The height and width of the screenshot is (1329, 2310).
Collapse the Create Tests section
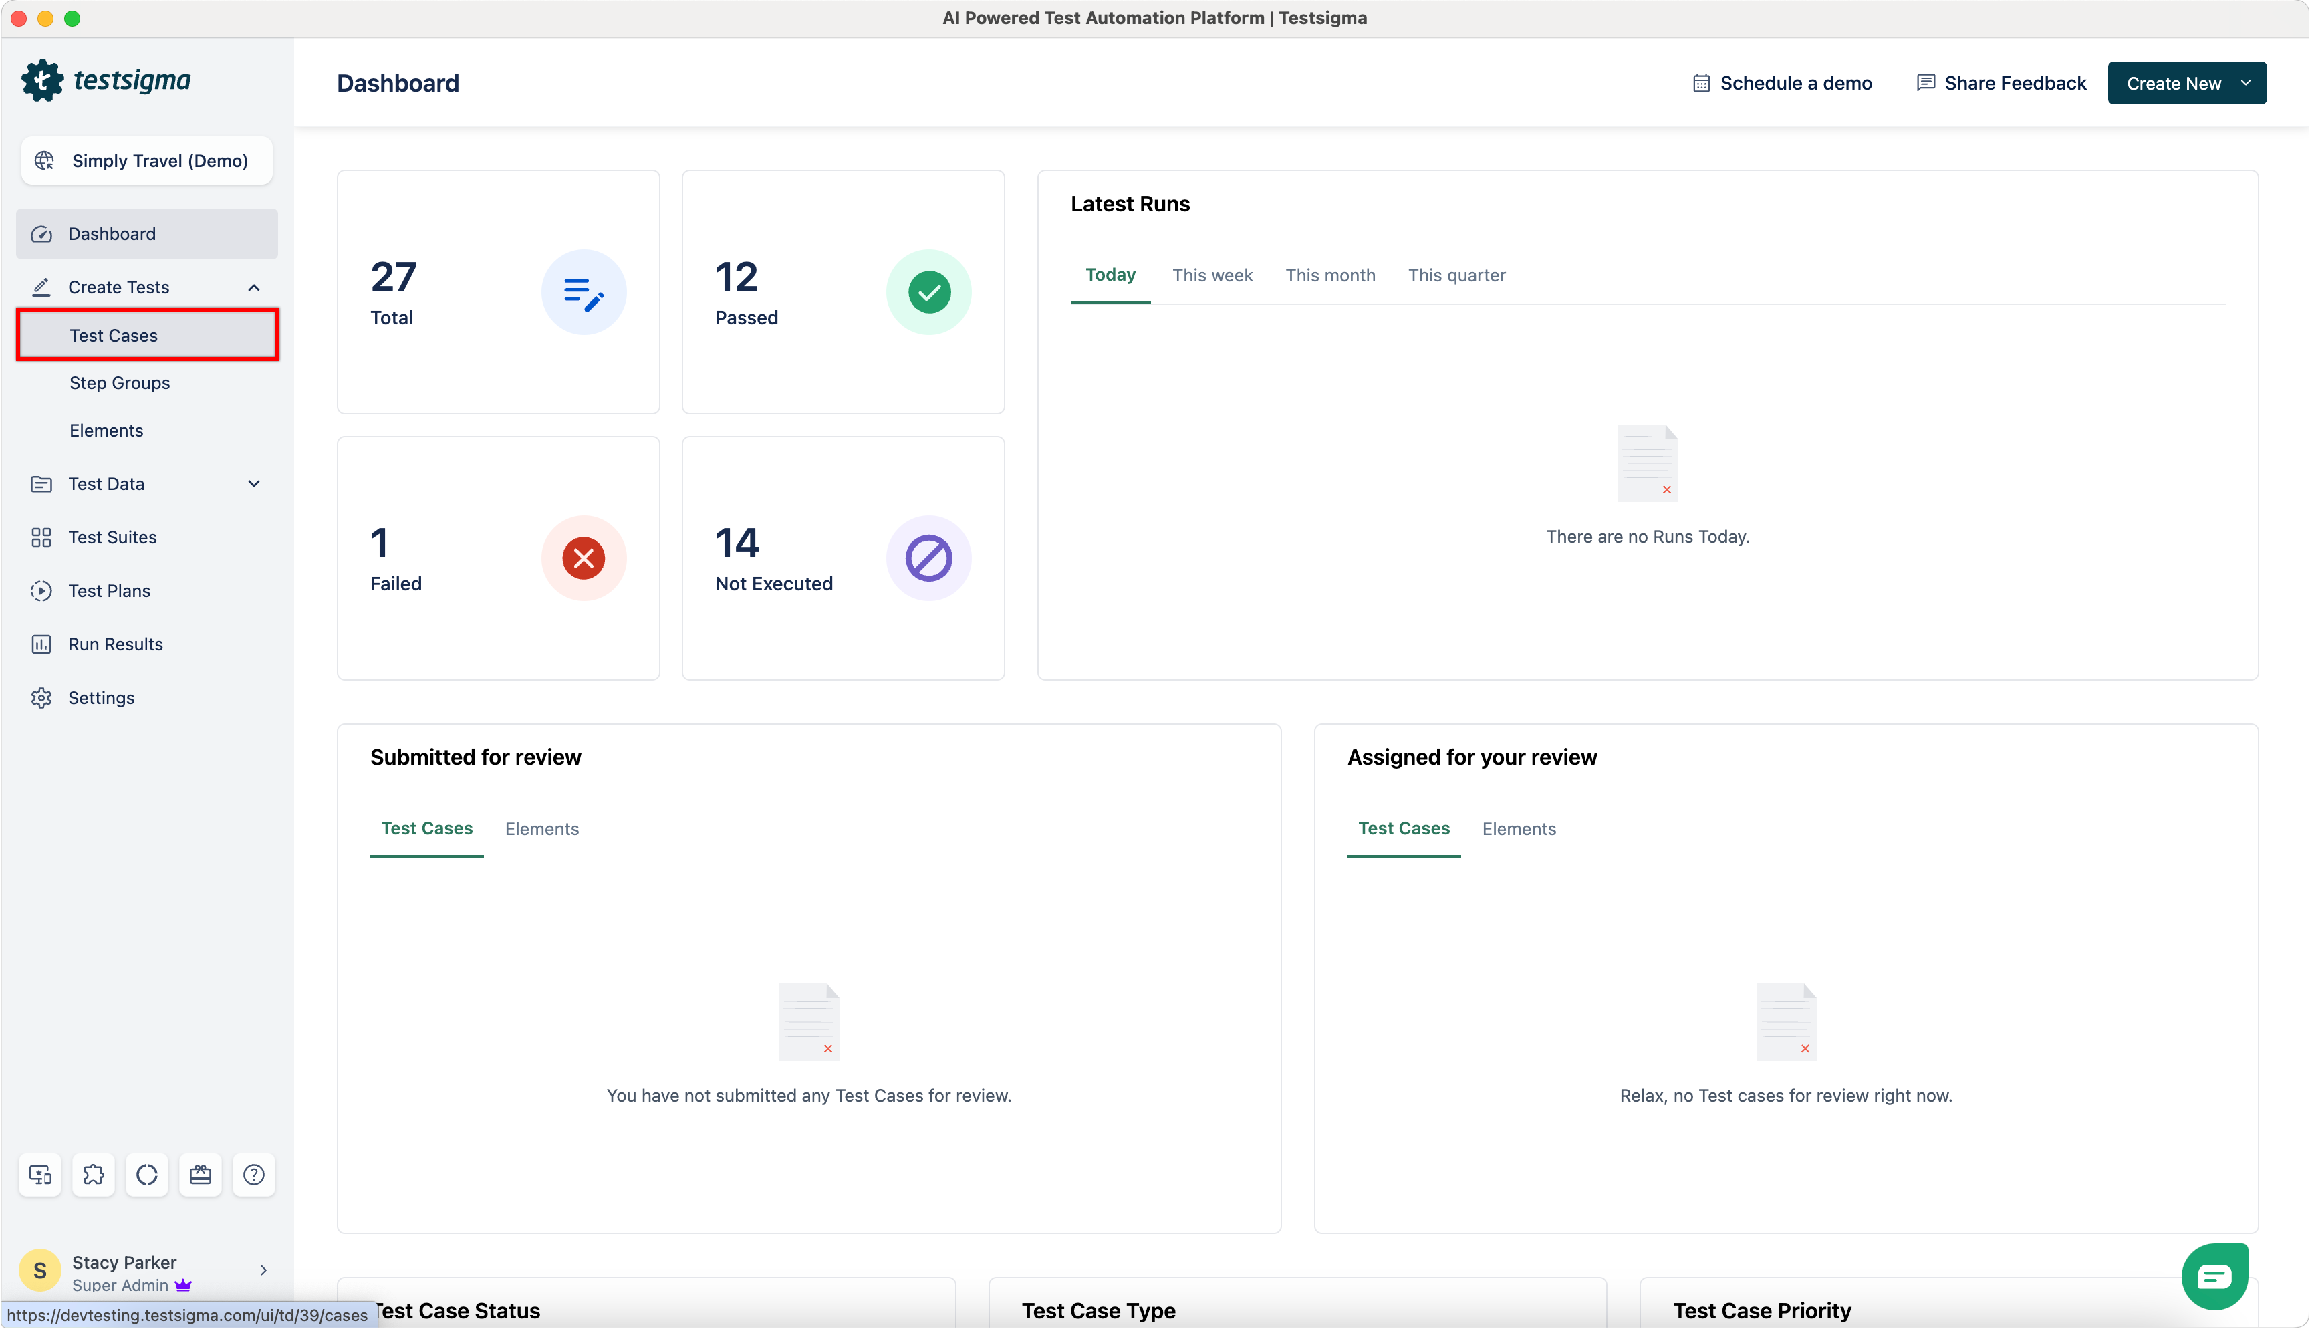click(x=253, y=287)
